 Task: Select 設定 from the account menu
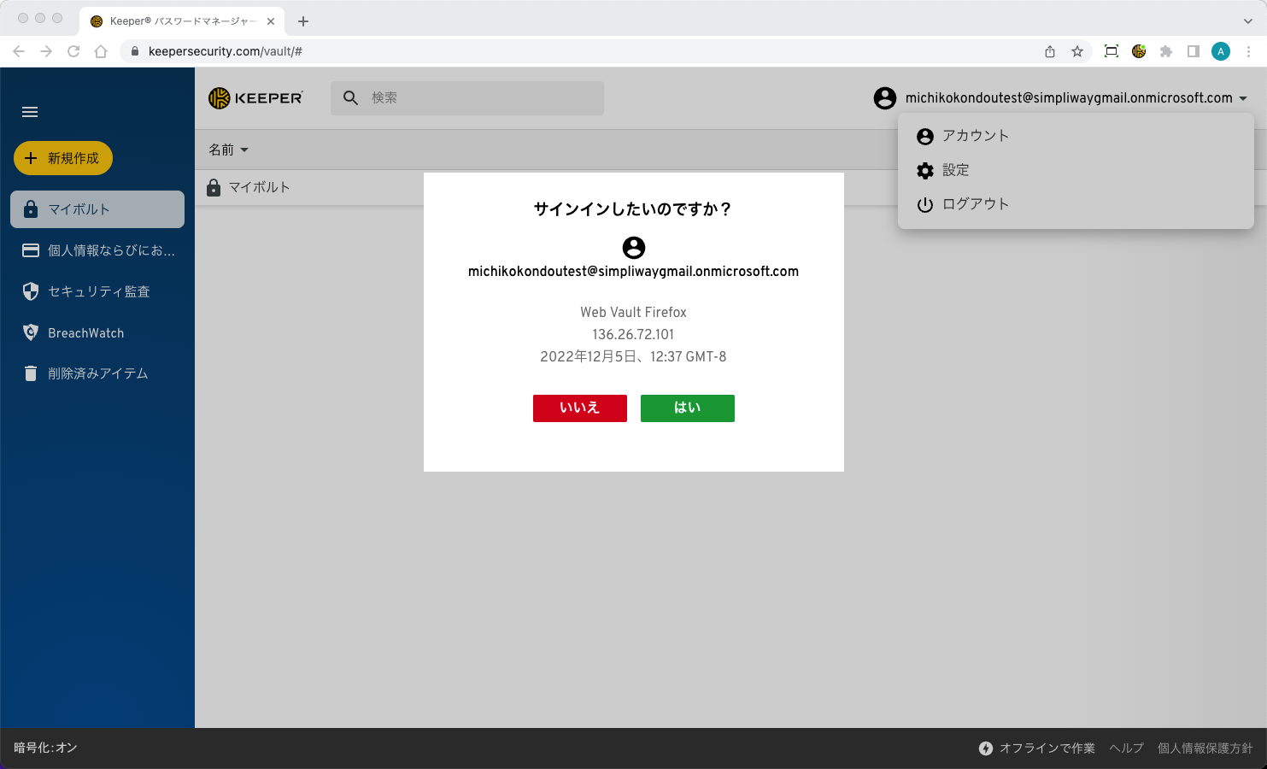pyautogui.click(x=955, y=170)
